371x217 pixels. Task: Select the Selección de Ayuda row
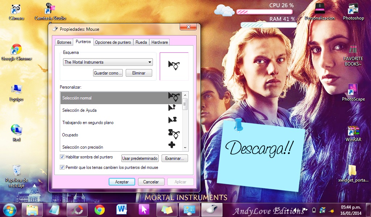(121, 110)
